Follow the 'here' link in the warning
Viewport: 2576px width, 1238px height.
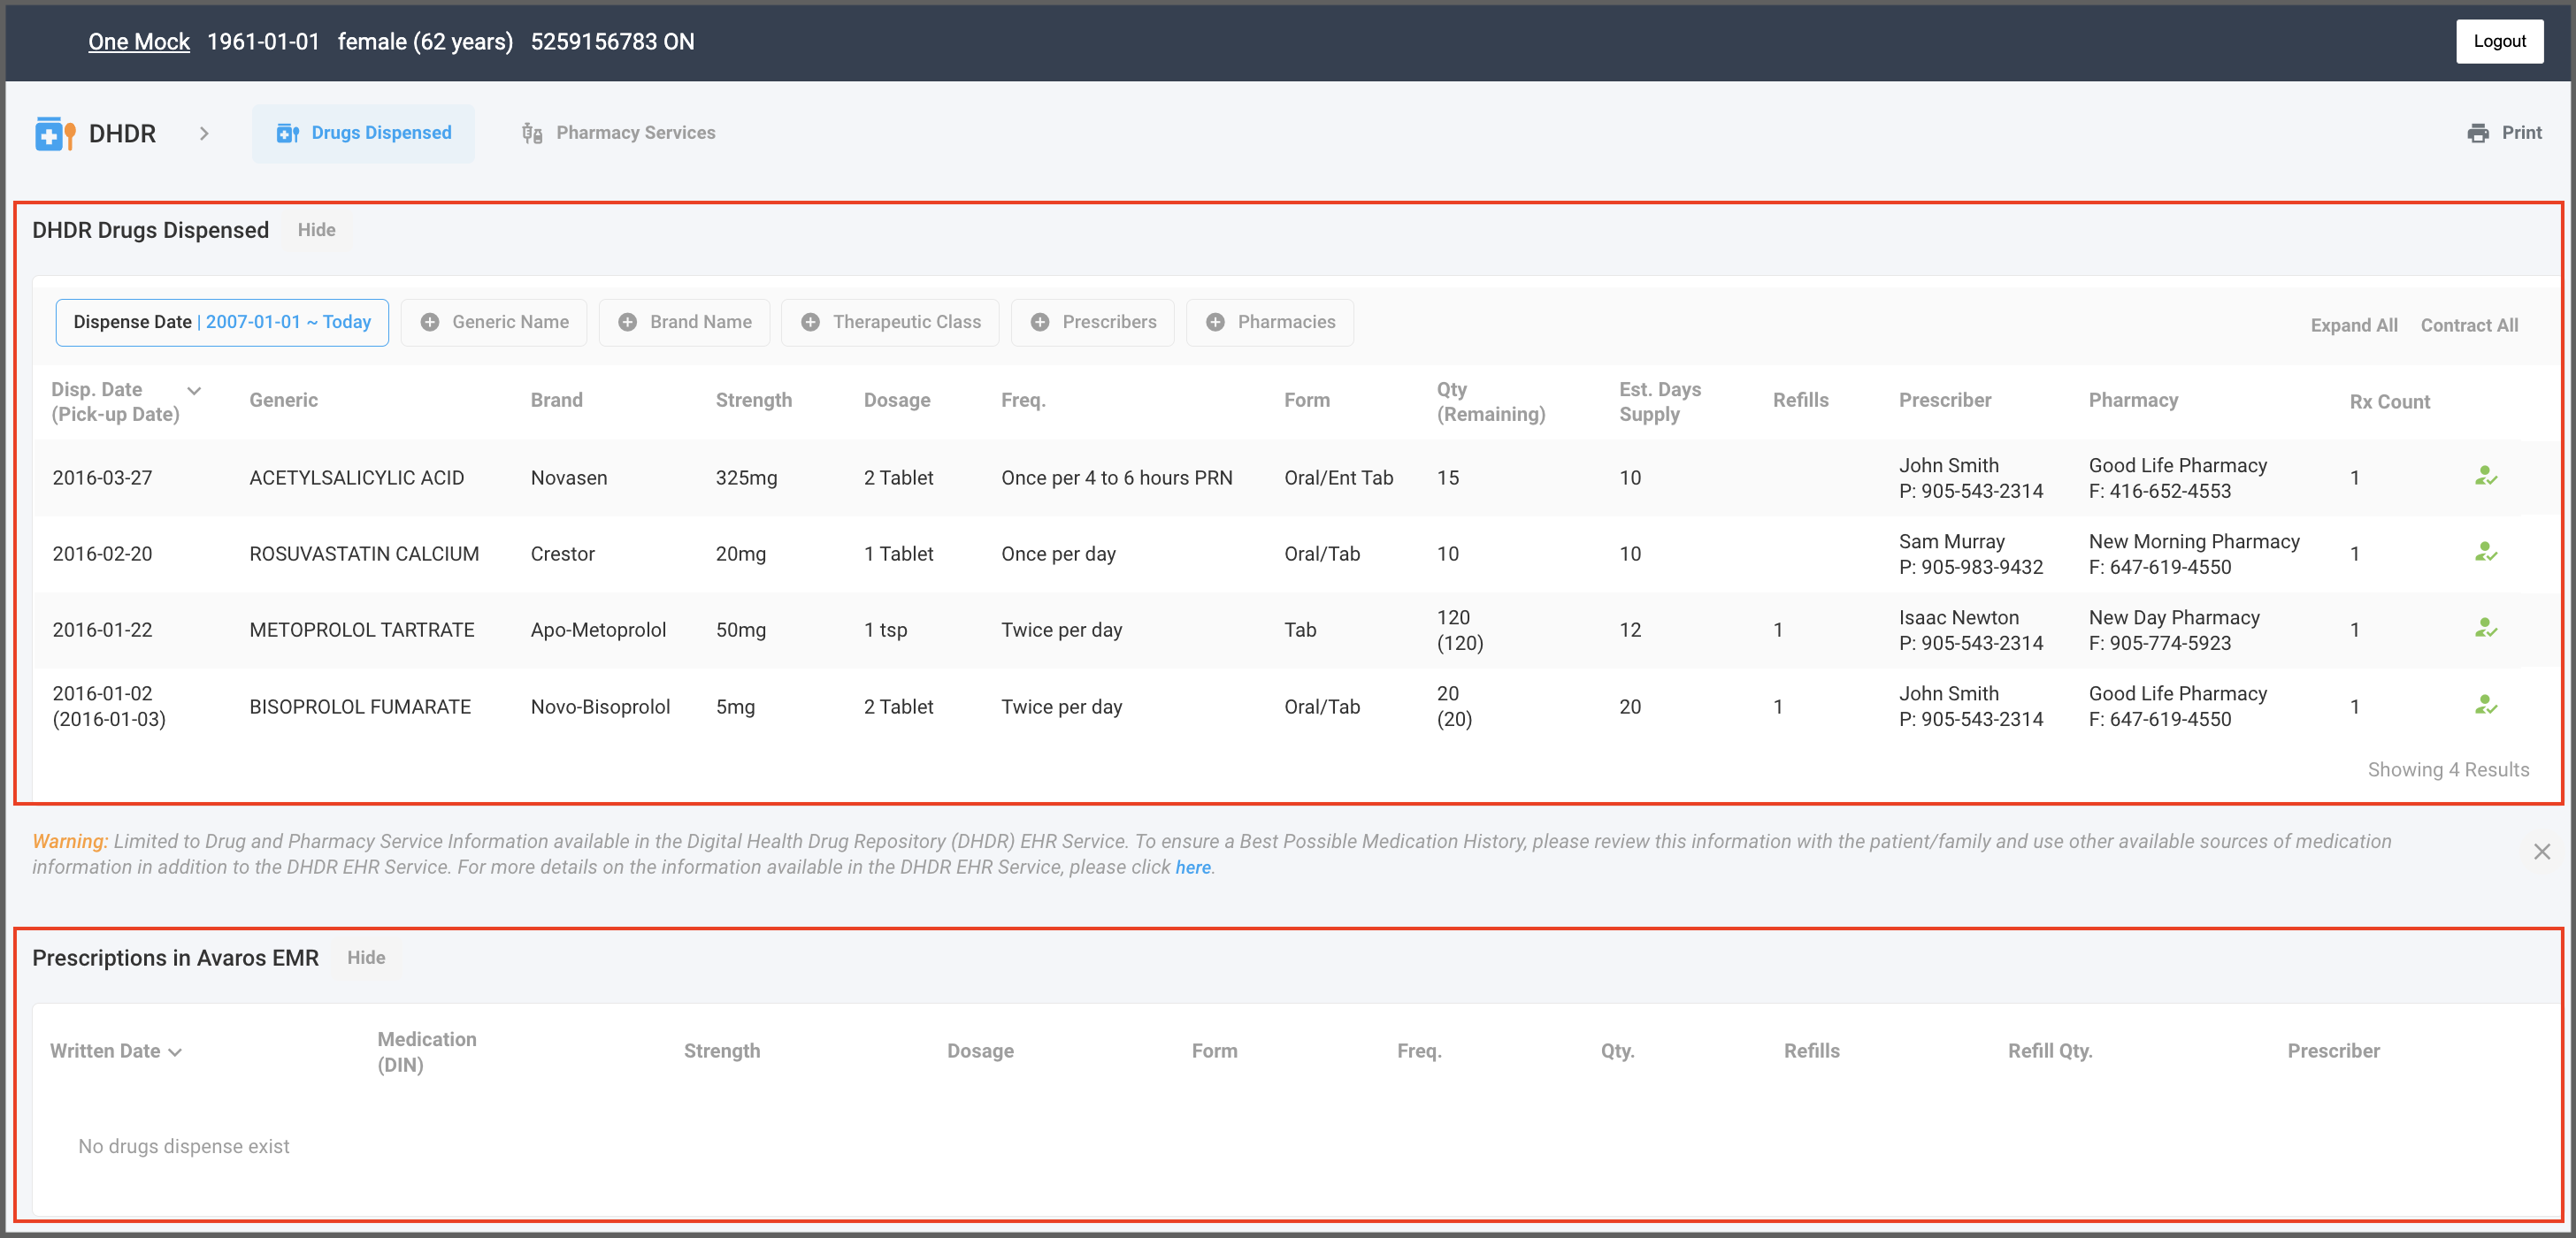click(1193, 868)
